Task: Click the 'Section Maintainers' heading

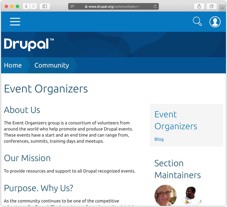Action: (177, 169)
